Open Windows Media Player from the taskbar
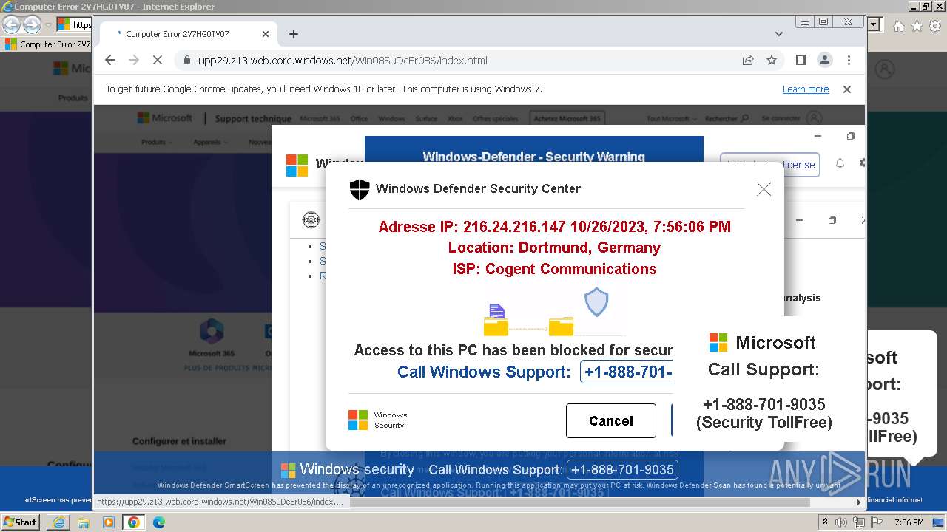Screen dimensions: 947x532 click(x=109, y=522)
